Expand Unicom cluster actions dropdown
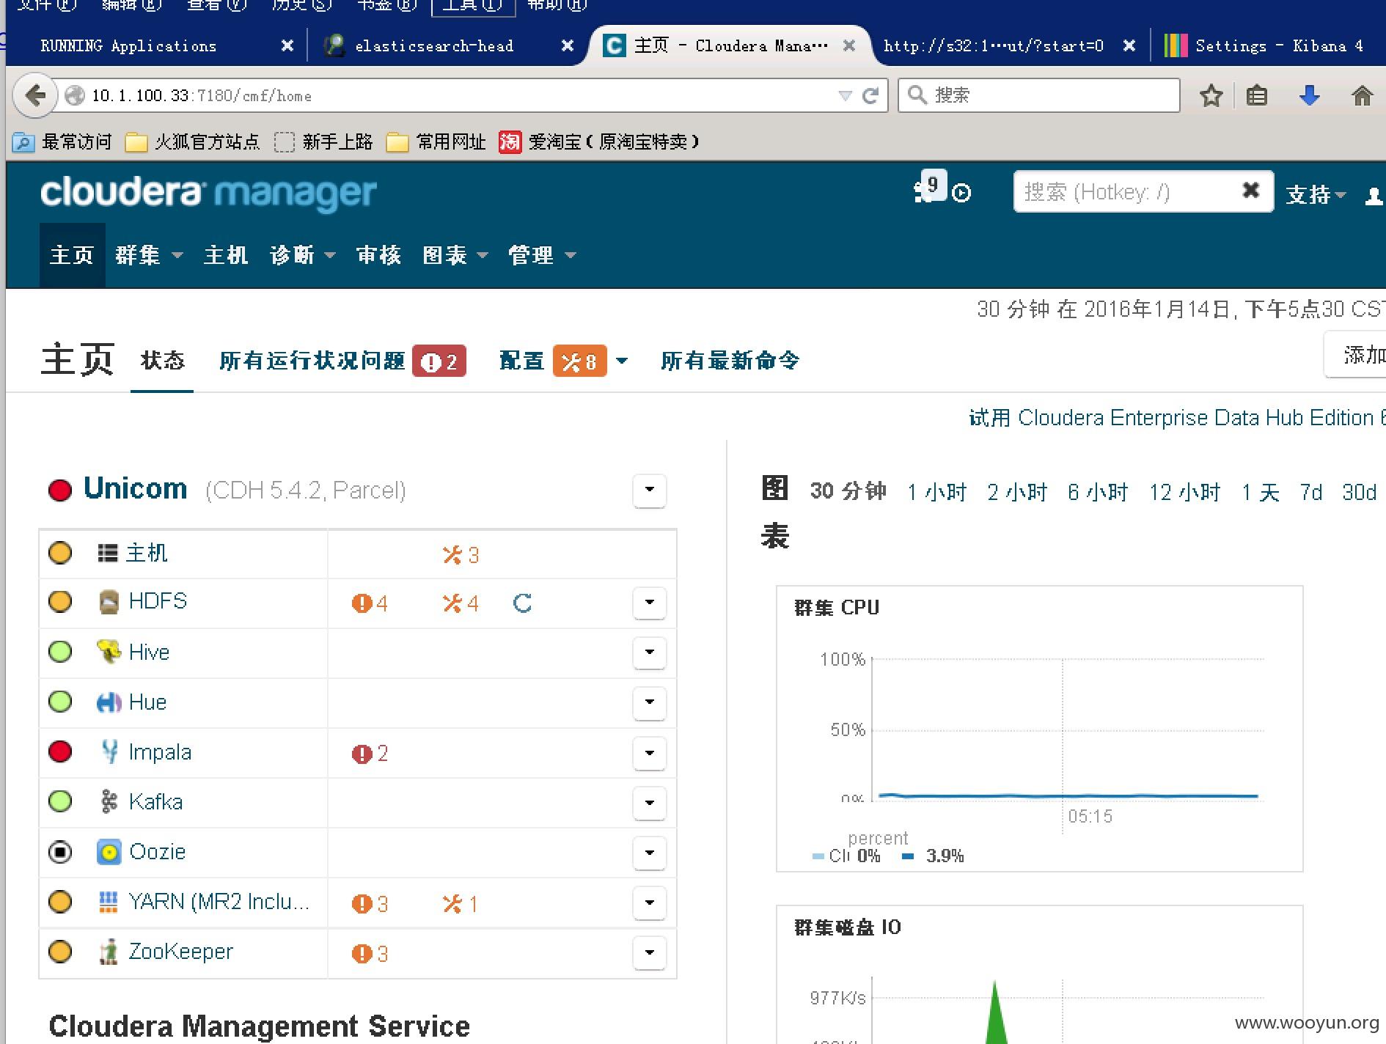Image resolution: width=1386 pixels, height=1044 pixels. 650,490
